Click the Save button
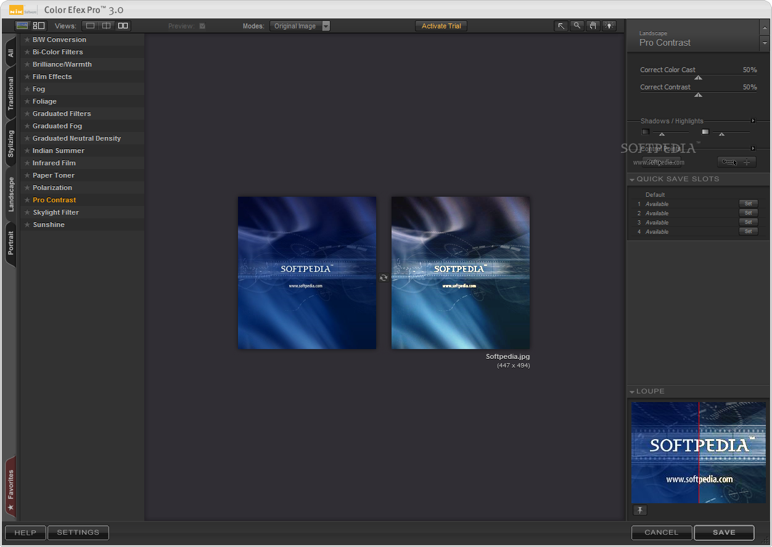Image resolution: width=772 pixels, height=547 pixels. 724,533
